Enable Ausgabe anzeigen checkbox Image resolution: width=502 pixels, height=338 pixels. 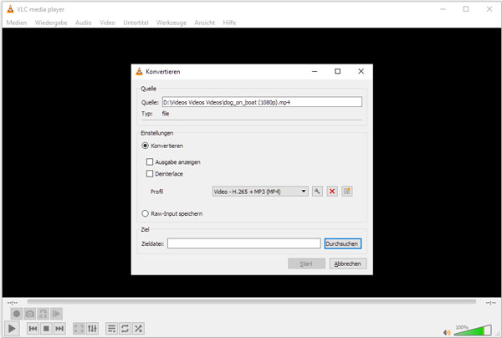[x=150, y=162]
